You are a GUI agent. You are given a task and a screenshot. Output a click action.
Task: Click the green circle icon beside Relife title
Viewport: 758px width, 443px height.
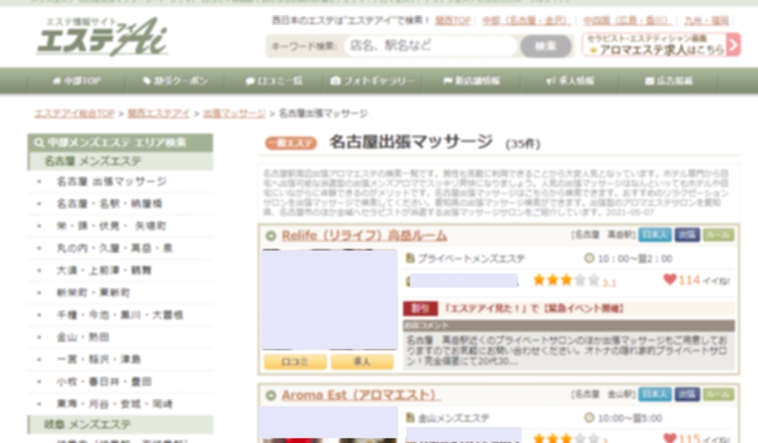click(271, 236)
